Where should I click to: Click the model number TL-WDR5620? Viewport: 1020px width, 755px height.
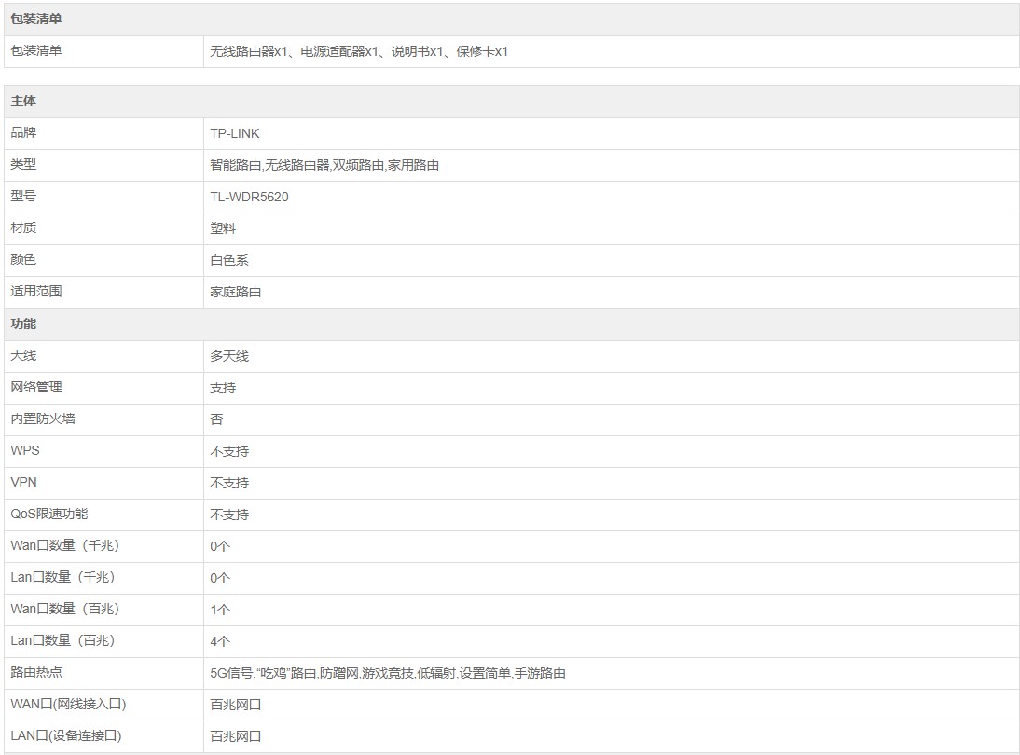249,197
